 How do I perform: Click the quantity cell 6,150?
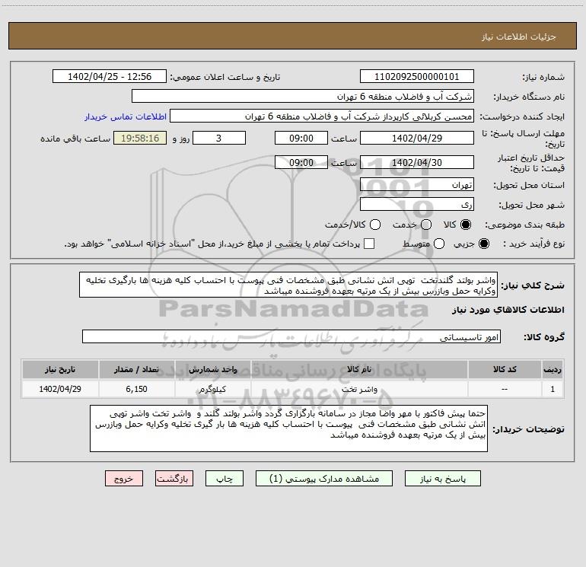coord(137,389)
